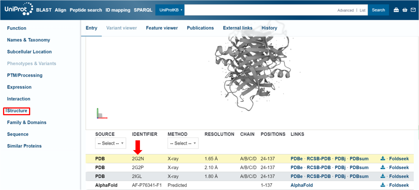Open PDBj link for 2IGL

point(340,176)
